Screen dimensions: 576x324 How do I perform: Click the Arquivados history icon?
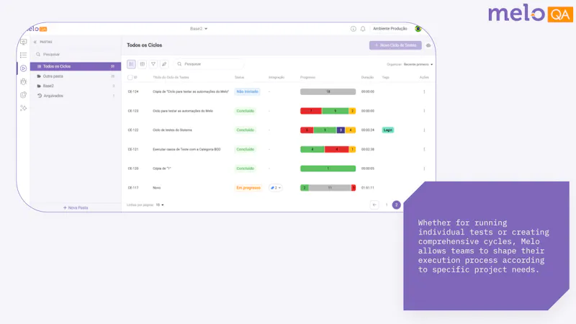click(x=40, y=96)
